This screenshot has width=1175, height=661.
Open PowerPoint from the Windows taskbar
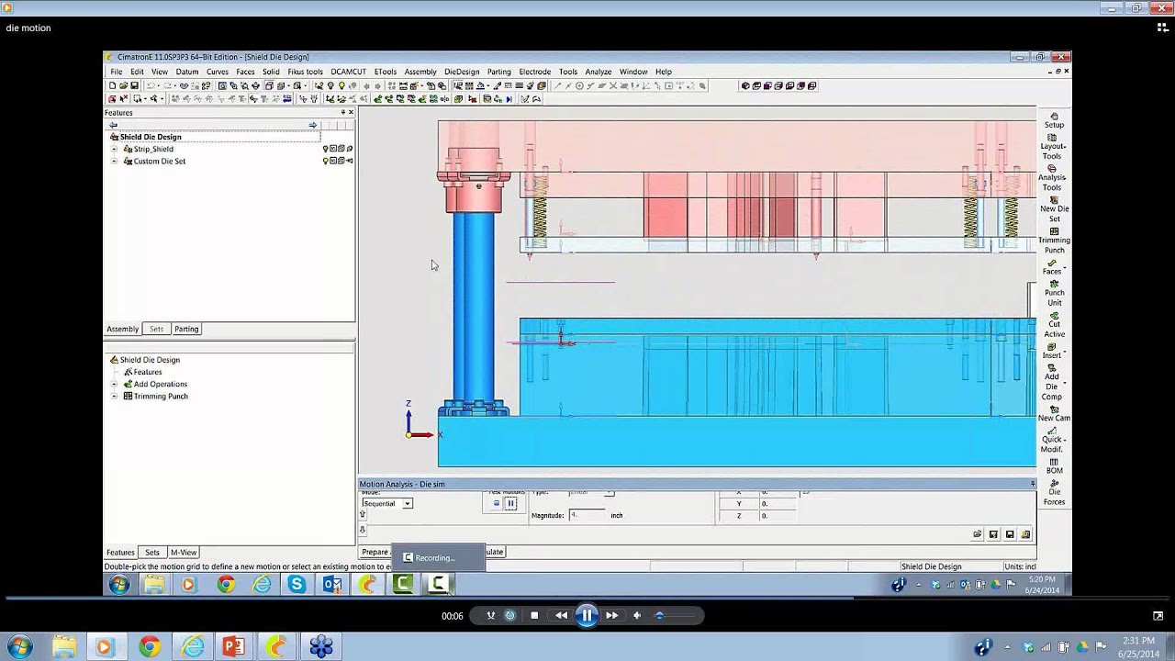click(233, 647)
